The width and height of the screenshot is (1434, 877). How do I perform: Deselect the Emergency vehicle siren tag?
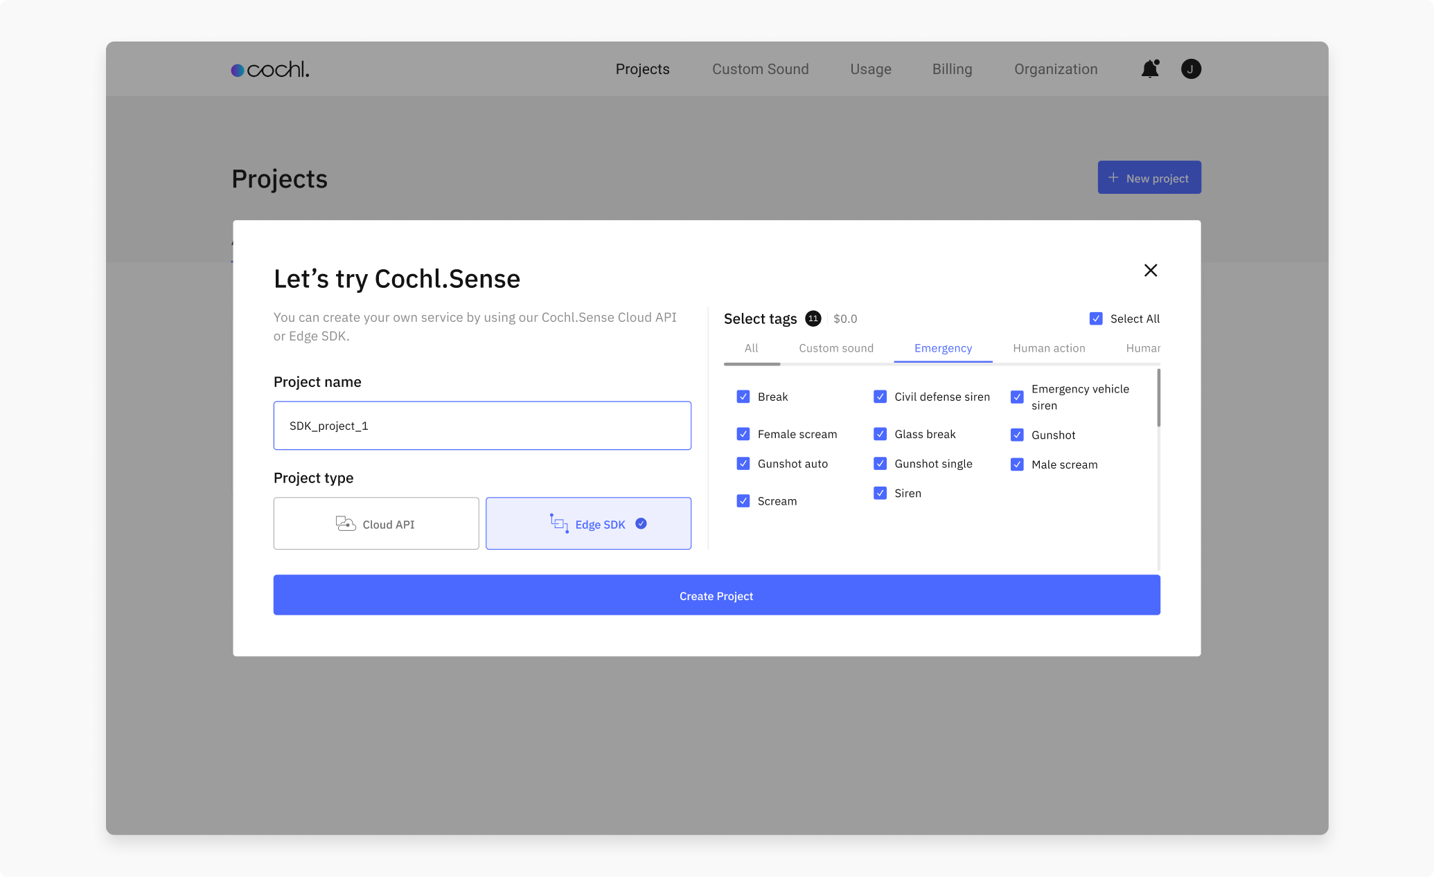1017,397
